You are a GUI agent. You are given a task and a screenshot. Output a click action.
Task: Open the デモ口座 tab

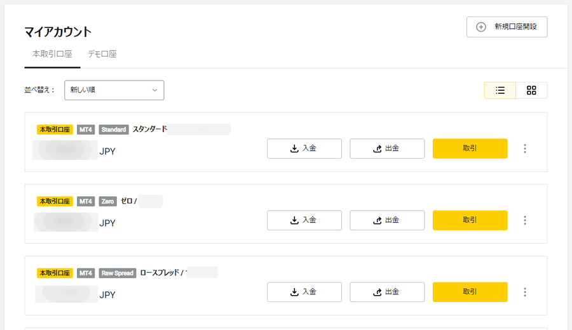point(102,55)
